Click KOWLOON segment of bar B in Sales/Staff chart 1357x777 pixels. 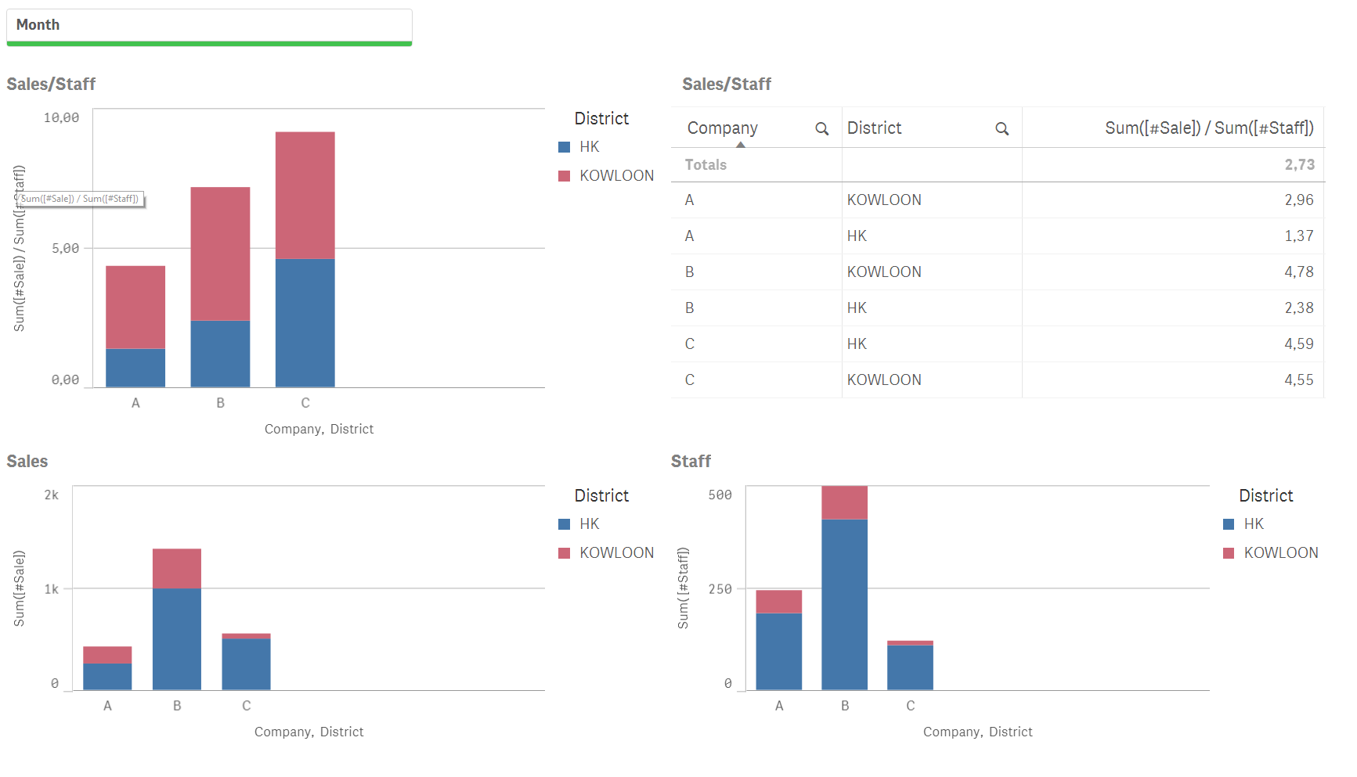[x=220, y=254]
